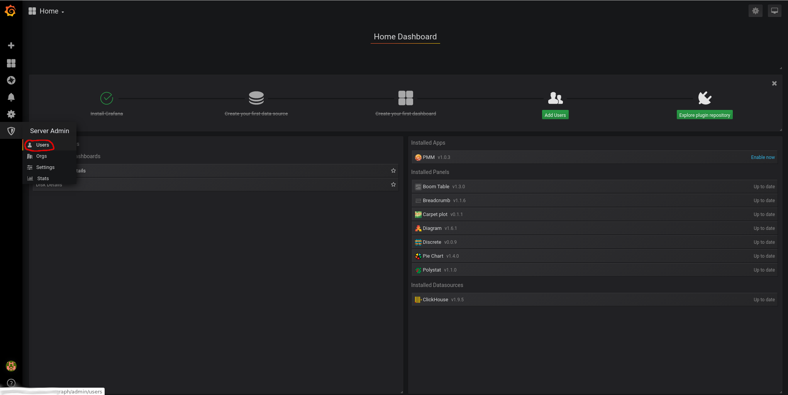This screenshot has height=395, width=788.
Task: Click the Grafana logo icon
Action: coord(10,11)
